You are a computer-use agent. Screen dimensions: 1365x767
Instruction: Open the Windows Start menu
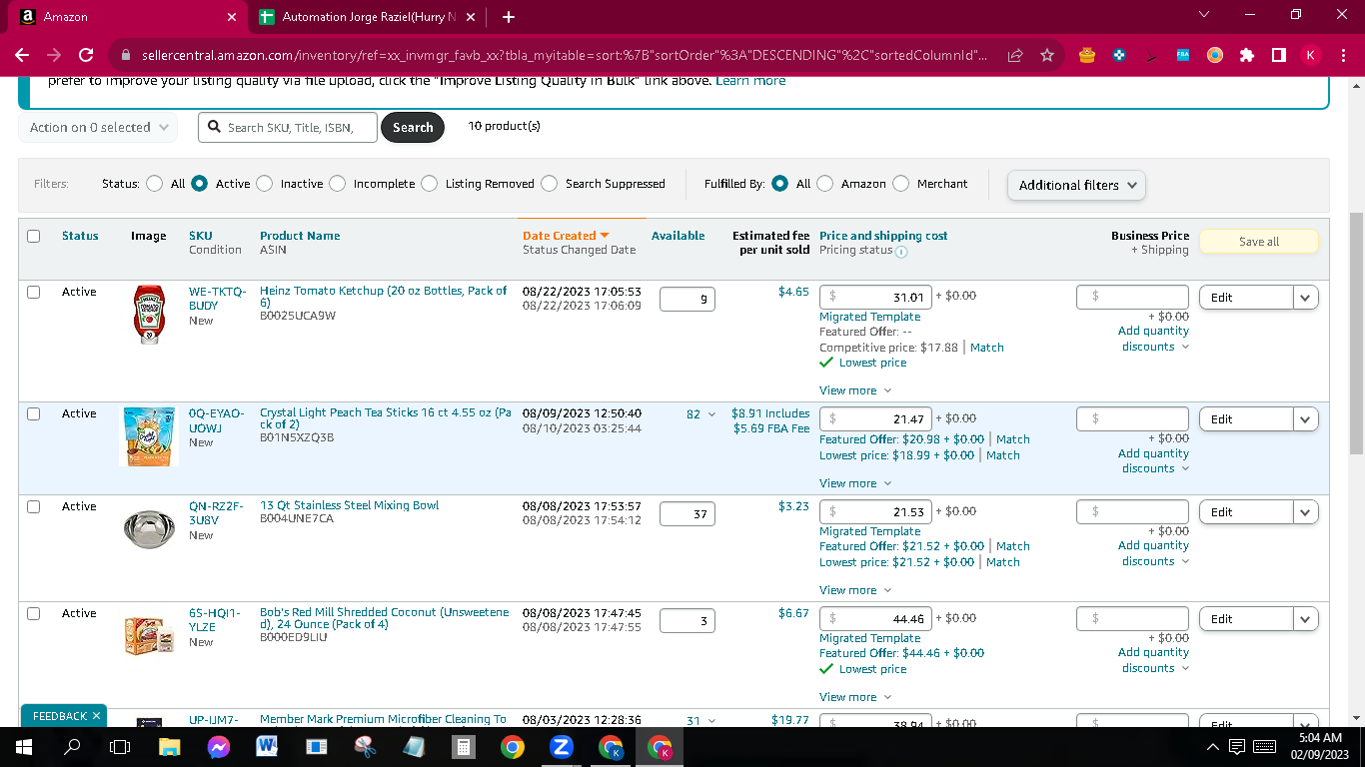[23, 746]
